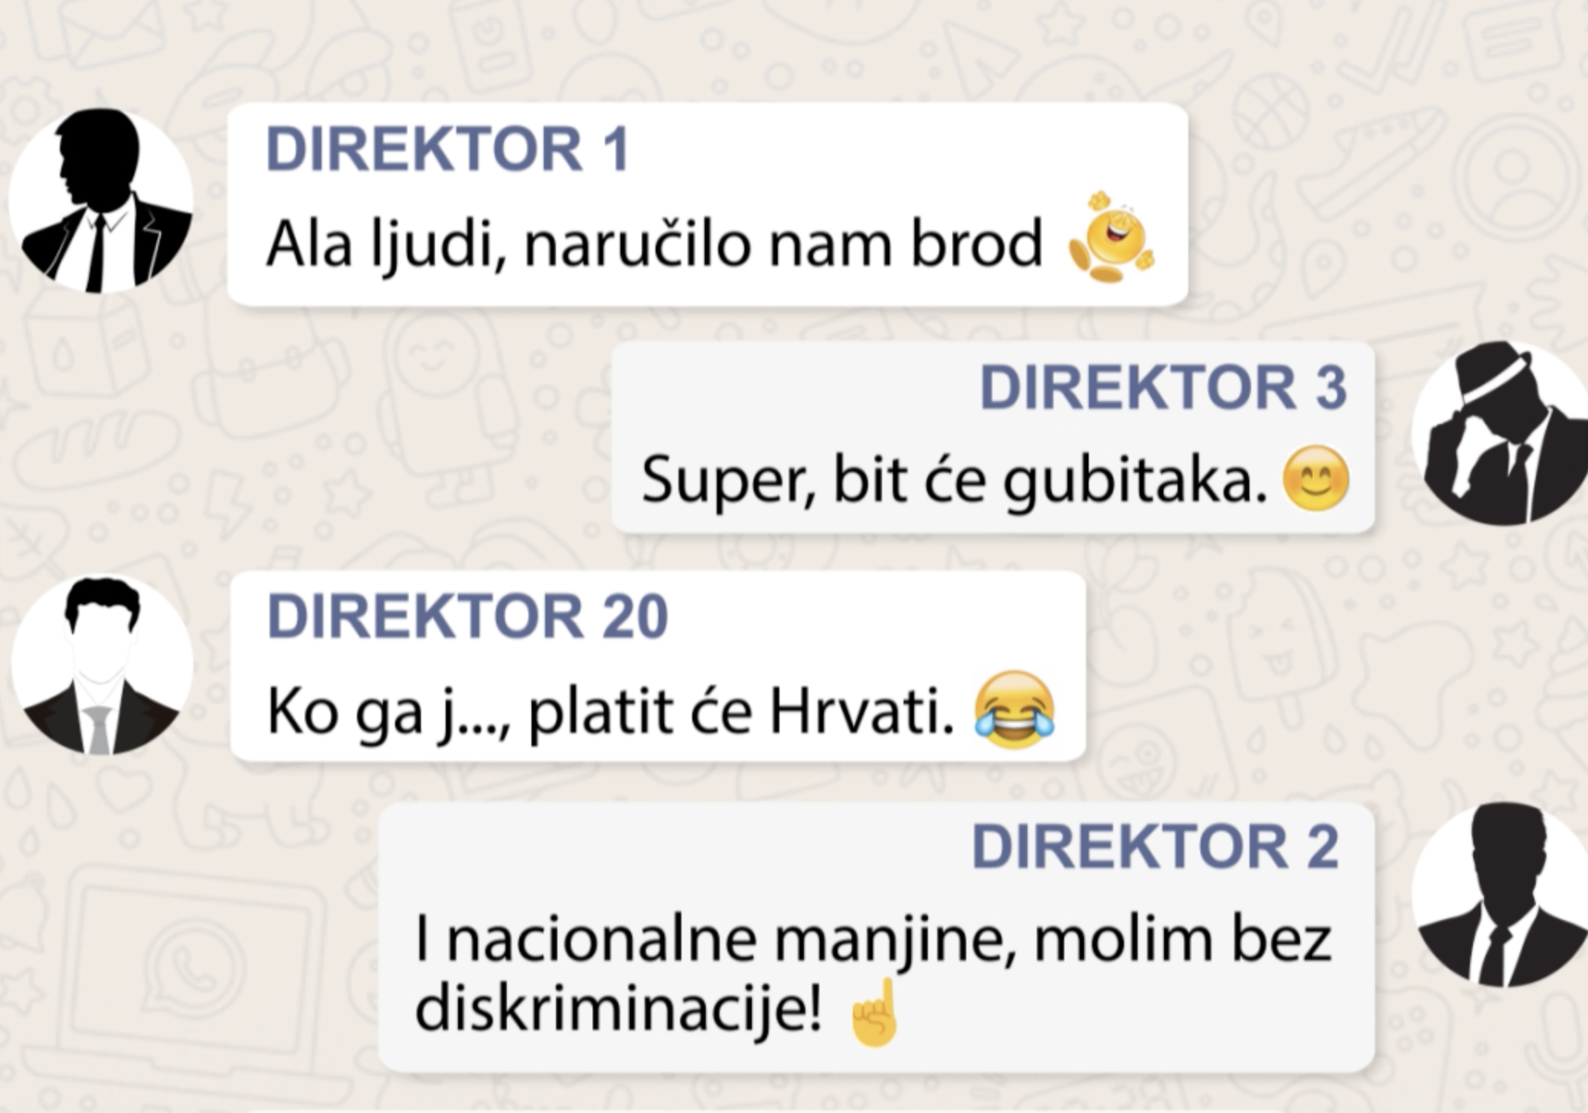Select message about 'nacionalne manjine'
This screenshot has width=1588, height=1113.
[877, 938]
